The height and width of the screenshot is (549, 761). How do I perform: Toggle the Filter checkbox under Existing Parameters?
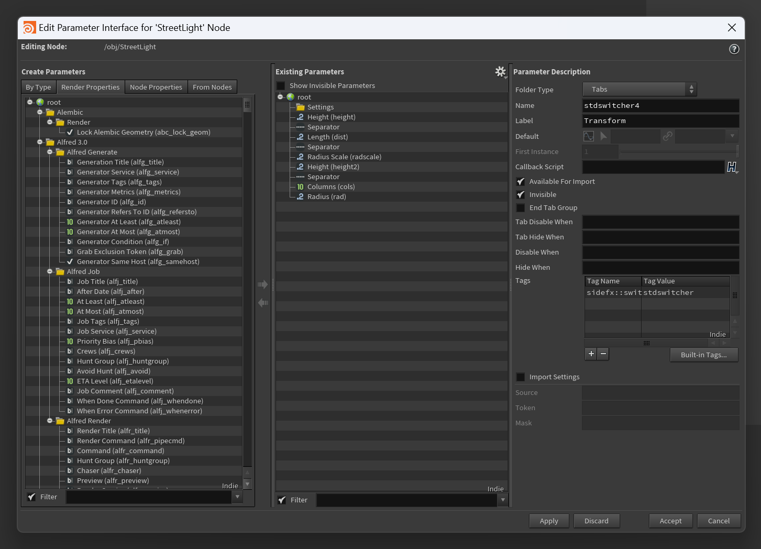click(x=282, y=500)
